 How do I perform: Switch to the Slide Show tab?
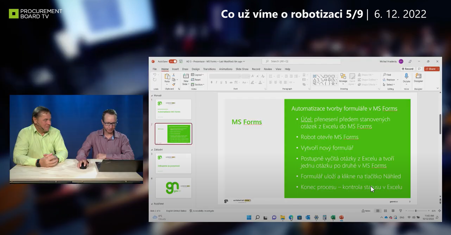click(x=242, y=69)
